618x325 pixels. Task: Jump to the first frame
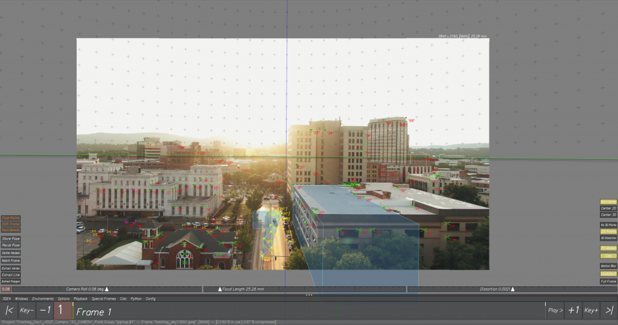[x=9, y=311]
